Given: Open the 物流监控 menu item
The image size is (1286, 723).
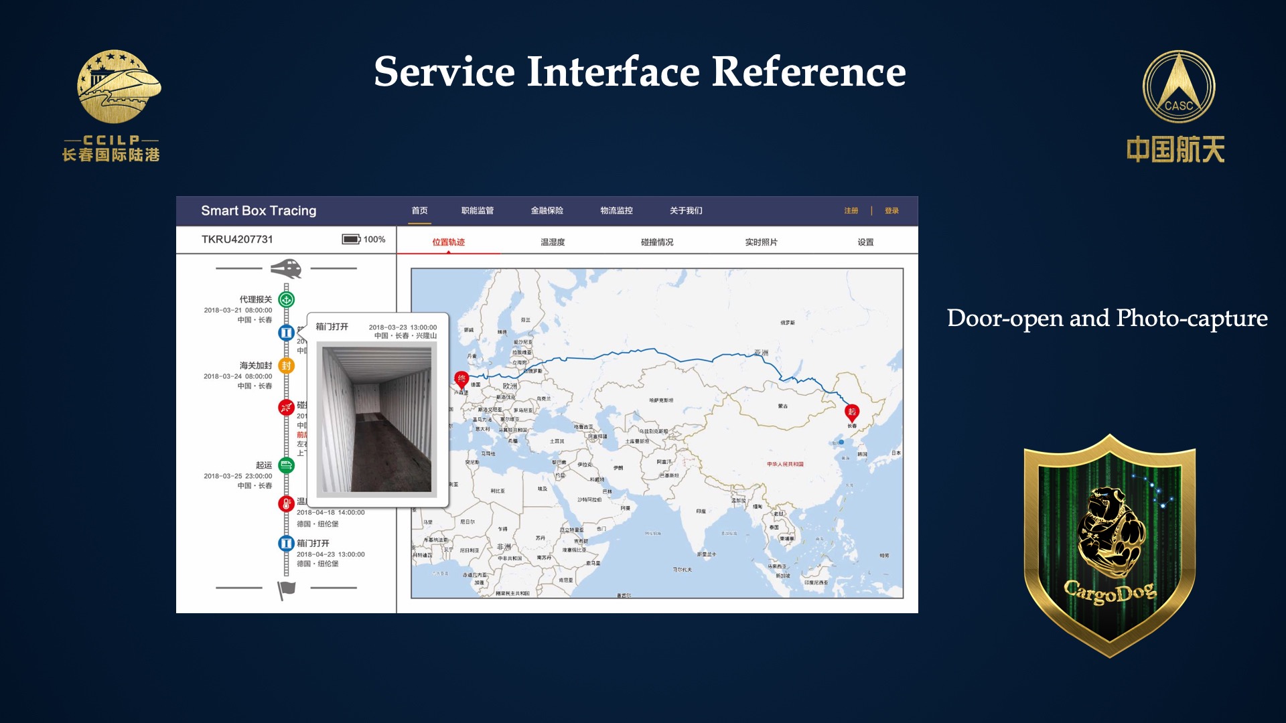Looking at the screenshot, I should tap(616, 211).
